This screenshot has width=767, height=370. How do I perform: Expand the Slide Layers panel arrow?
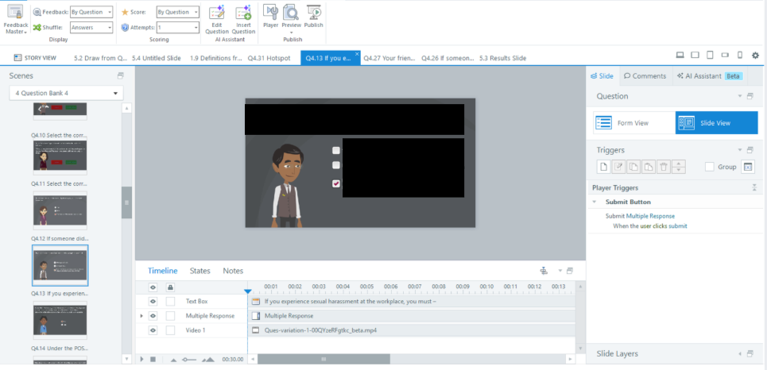[x=740, y=354]
